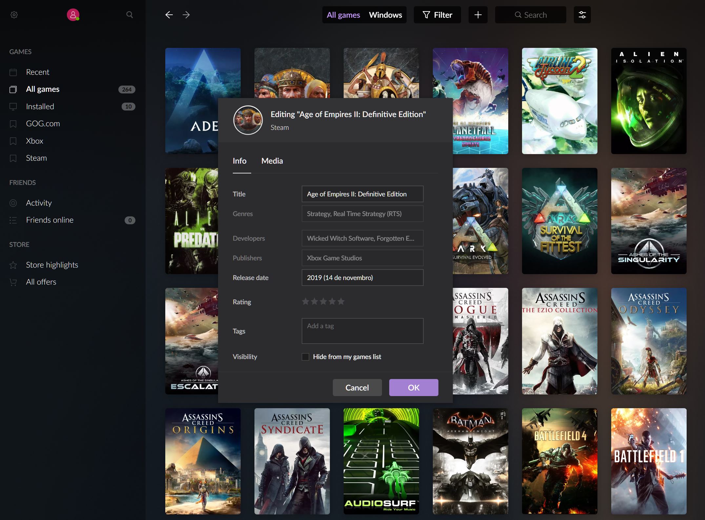Expand the Publishers field dropdown
This screenshot has width=705, height=520.
coord(362,258)
